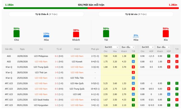Screen dimensions: 181x109
Task: Click blue H badge in U23 Triều Tiên row
Action: (x=133, y=78)
